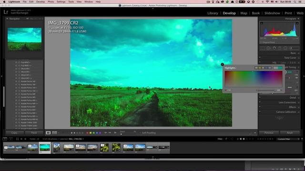
Task: Hide the left panel group
Action: [1, 76]
